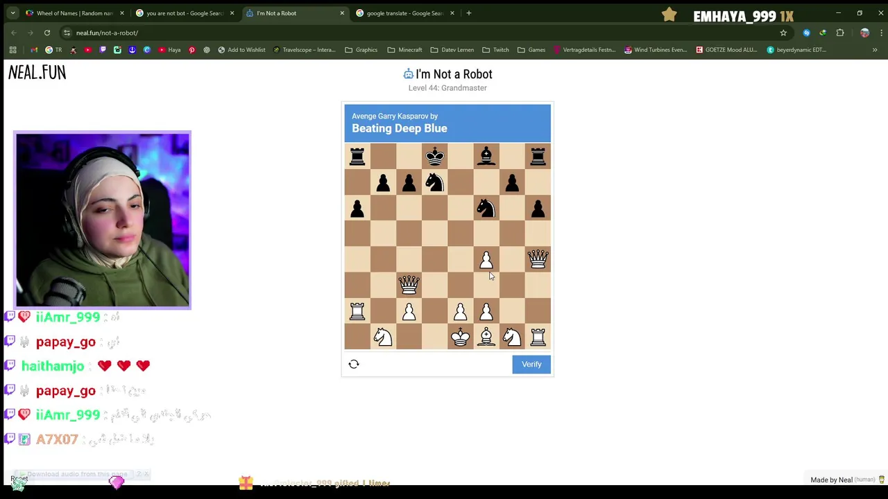The height and width of the screenshot is (499, 888).
Task: Open the browser extensions menu
Action: (840, 33)
